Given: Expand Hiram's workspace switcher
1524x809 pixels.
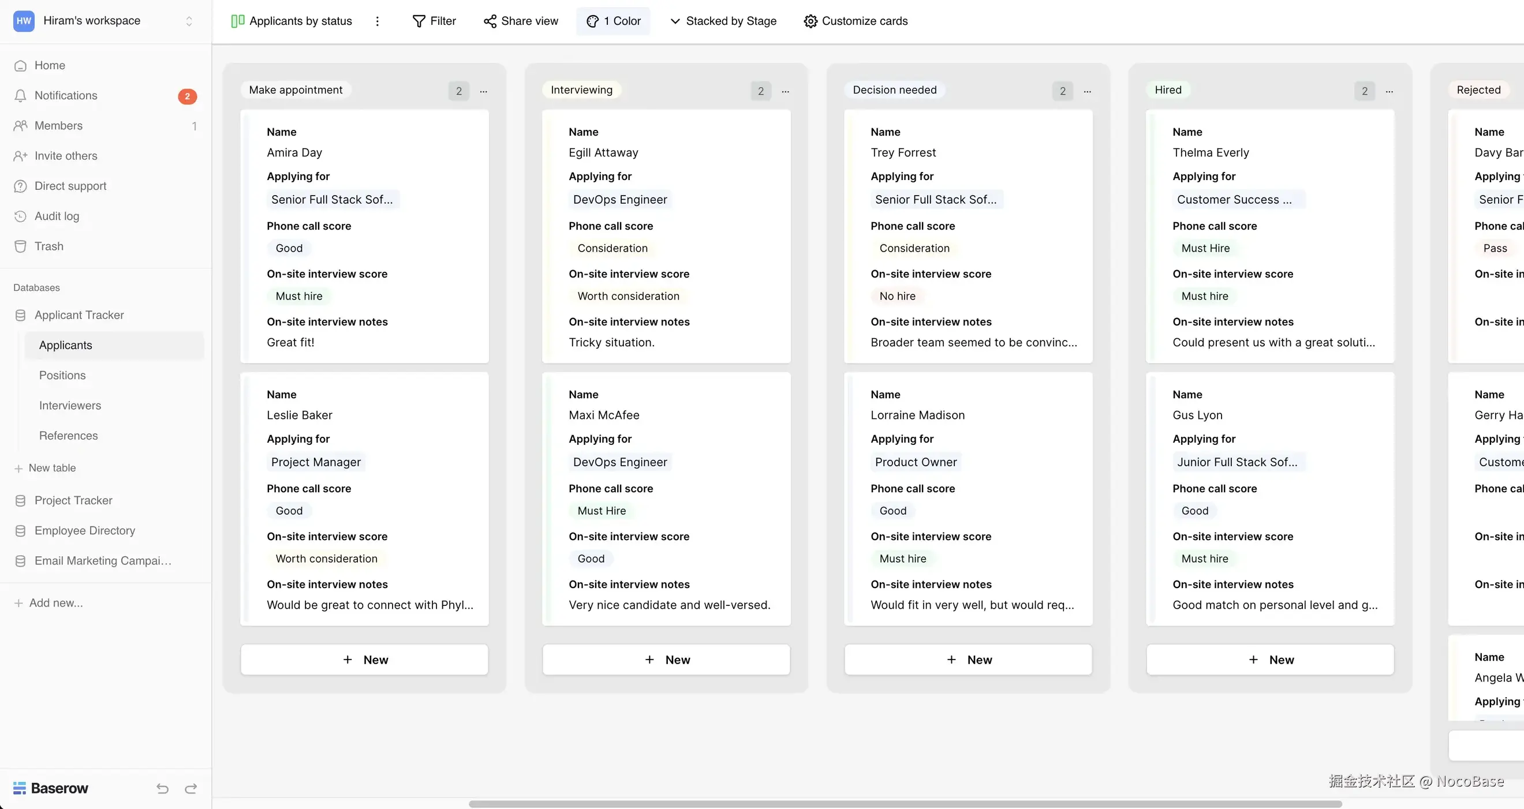Looking at the screenshot, I should (189, 21).
